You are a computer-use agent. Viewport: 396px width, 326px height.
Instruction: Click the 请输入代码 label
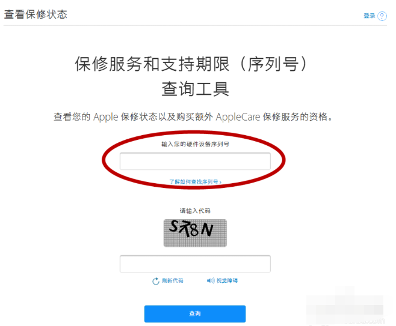(195, 211)
